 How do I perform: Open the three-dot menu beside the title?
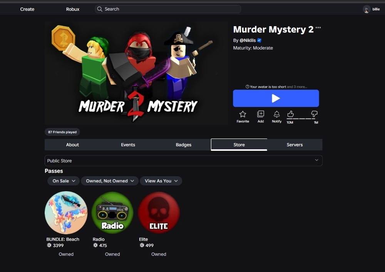pyautogui.click(x=318, y=28)
